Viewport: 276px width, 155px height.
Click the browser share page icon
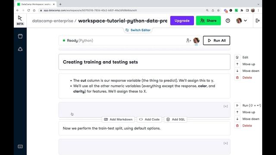213,10
